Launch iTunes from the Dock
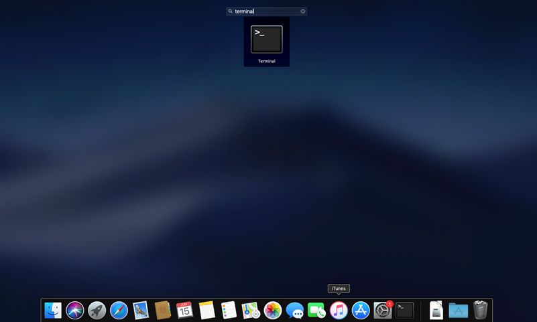Image resolution: width=537 pixels, height=322 pixels. (x=339, y=311)
